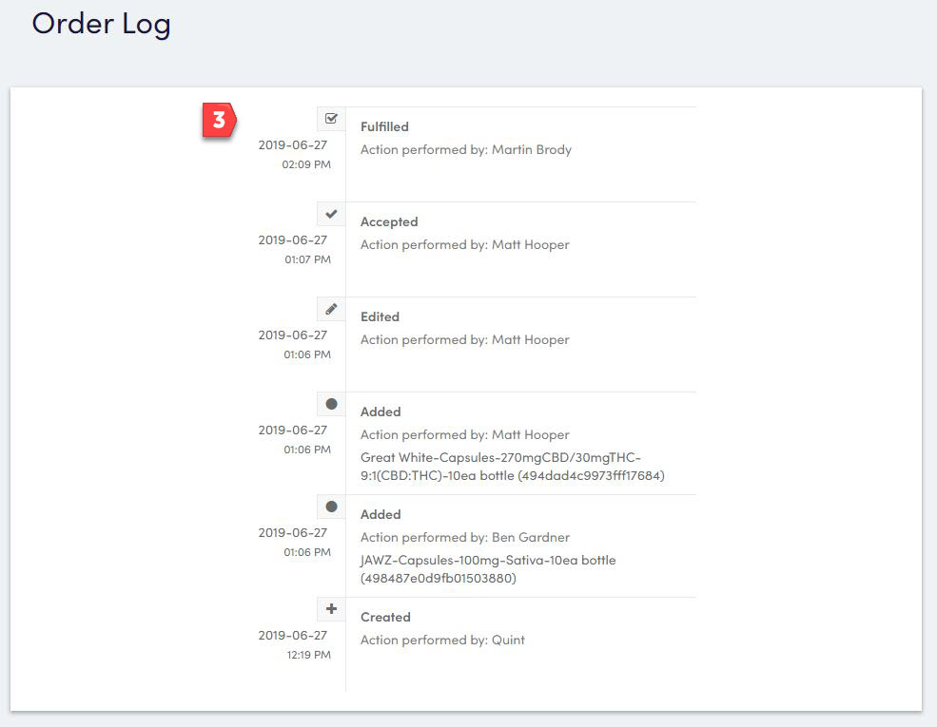937x727 pixels.
Task: Click "Action performed by: Ben Gardner"
Action: pyautogui.click(x=465, y=537)
